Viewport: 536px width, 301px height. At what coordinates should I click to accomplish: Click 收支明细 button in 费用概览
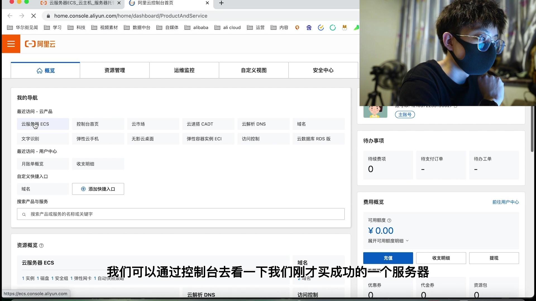click(441, 258)
